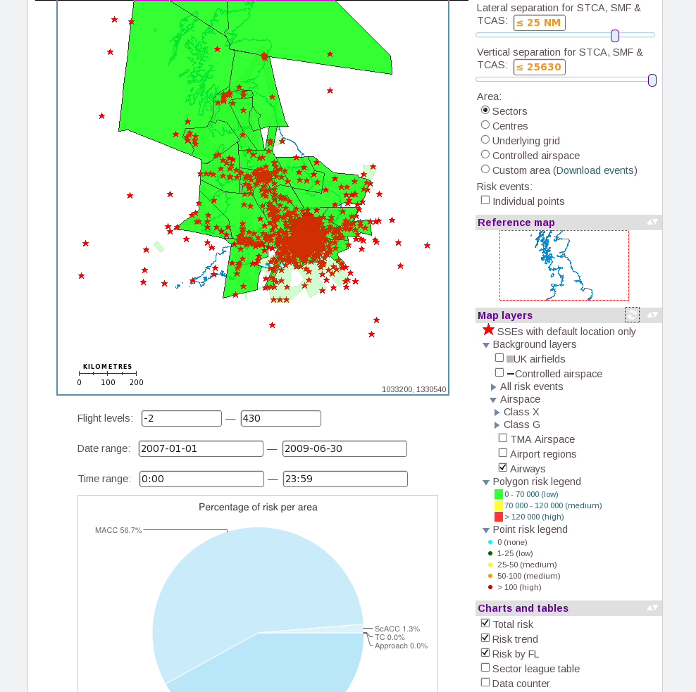The image size is (696, 692).
Task: Click the 'ScACC 1.3%' pie chart label
Action: tap(397, 629)
